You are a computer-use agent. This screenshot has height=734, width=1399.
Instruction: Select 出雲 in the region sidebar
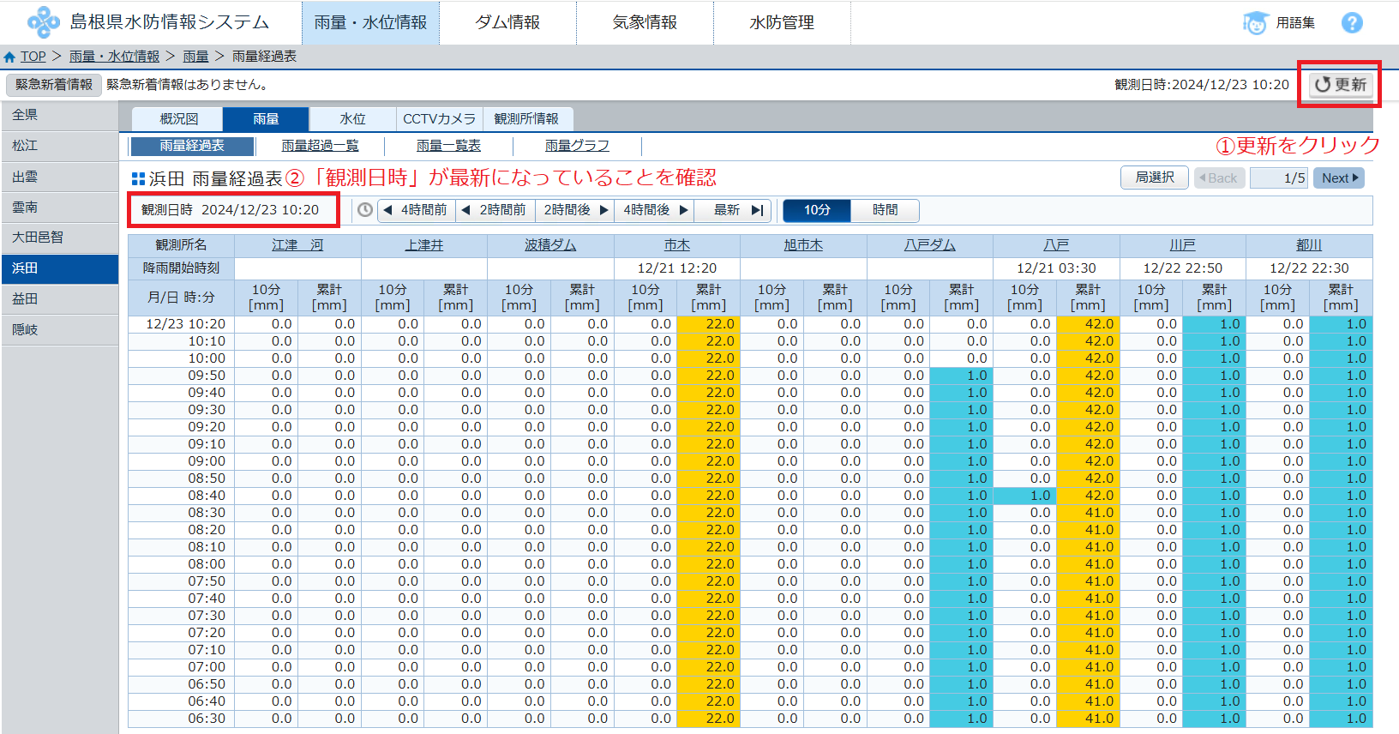click(60, 177)
